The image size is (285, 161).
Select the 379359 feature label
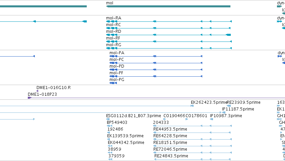coord(117,156)
